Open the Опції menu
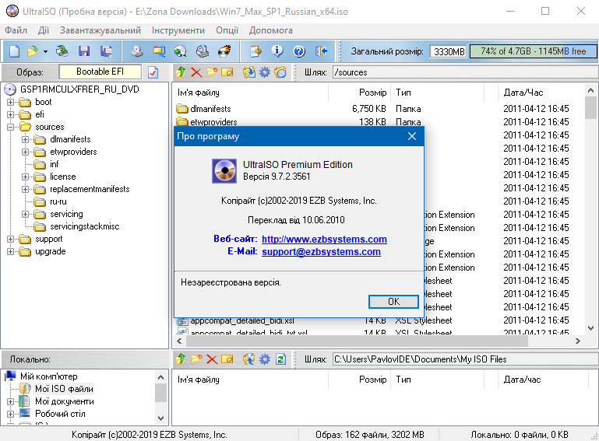The width and height of the screenshot is (599, 441). coord(227,30)
